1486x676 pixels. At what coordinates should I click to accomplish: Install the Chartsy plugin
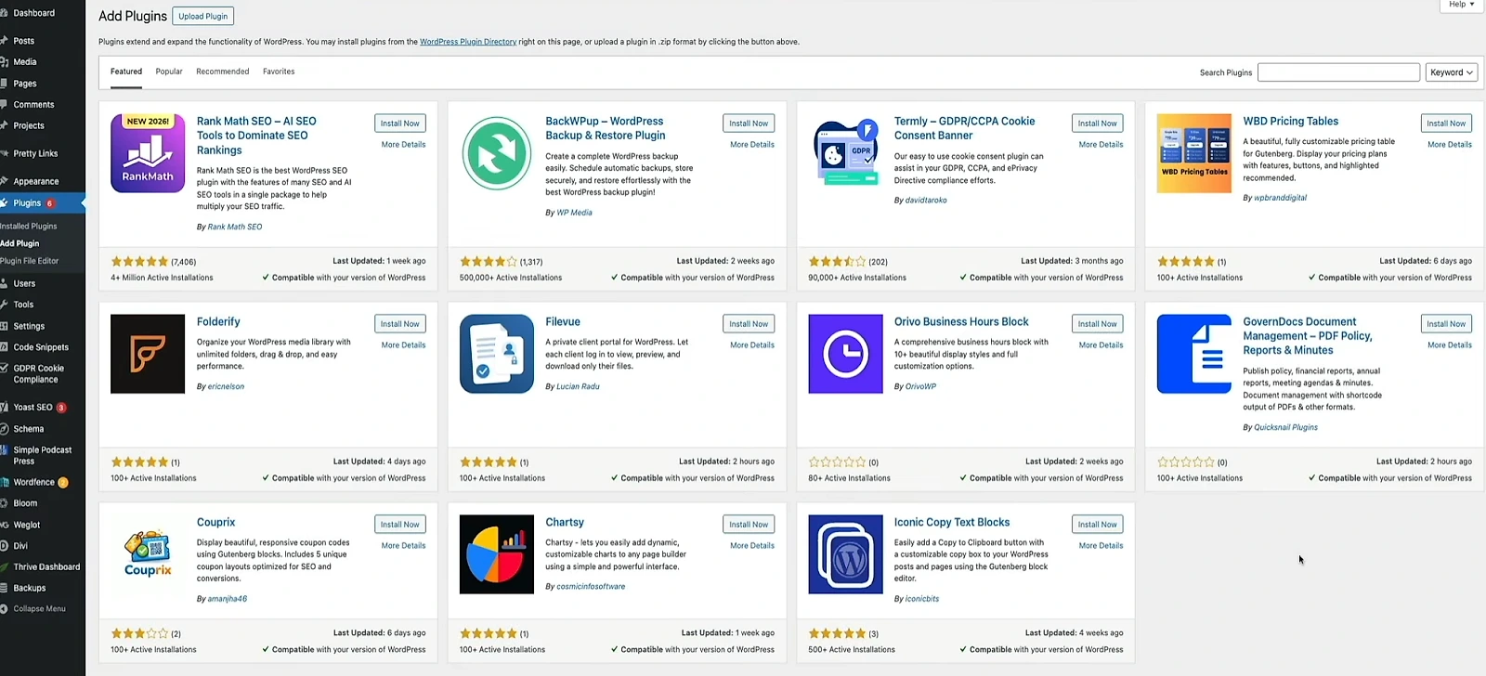tap(749, 525)
